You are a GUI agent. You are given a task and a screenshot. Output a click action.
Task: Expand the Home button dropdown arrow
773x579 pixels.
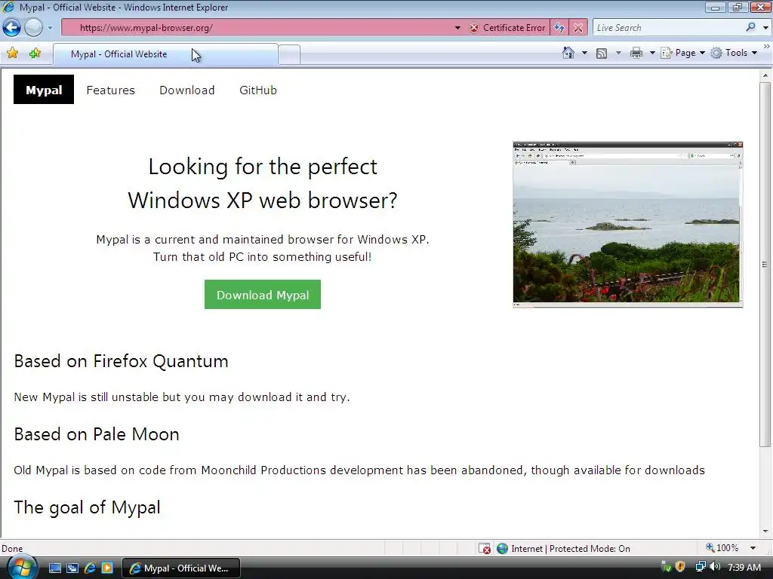pyautogui.click(x=585, y=53)
